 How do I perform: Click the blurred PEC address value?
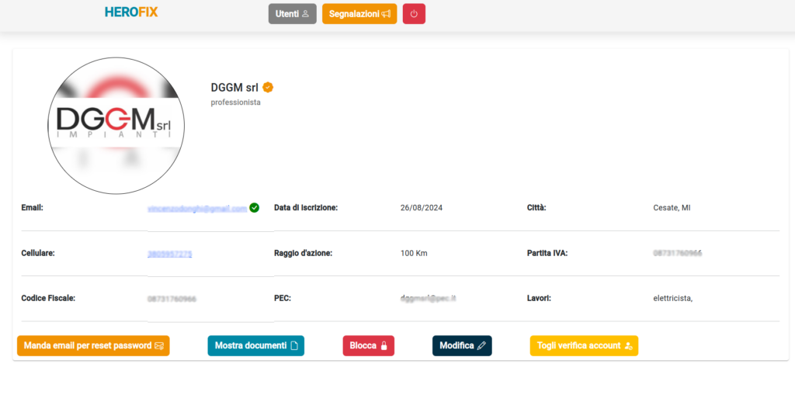[428, 299]
